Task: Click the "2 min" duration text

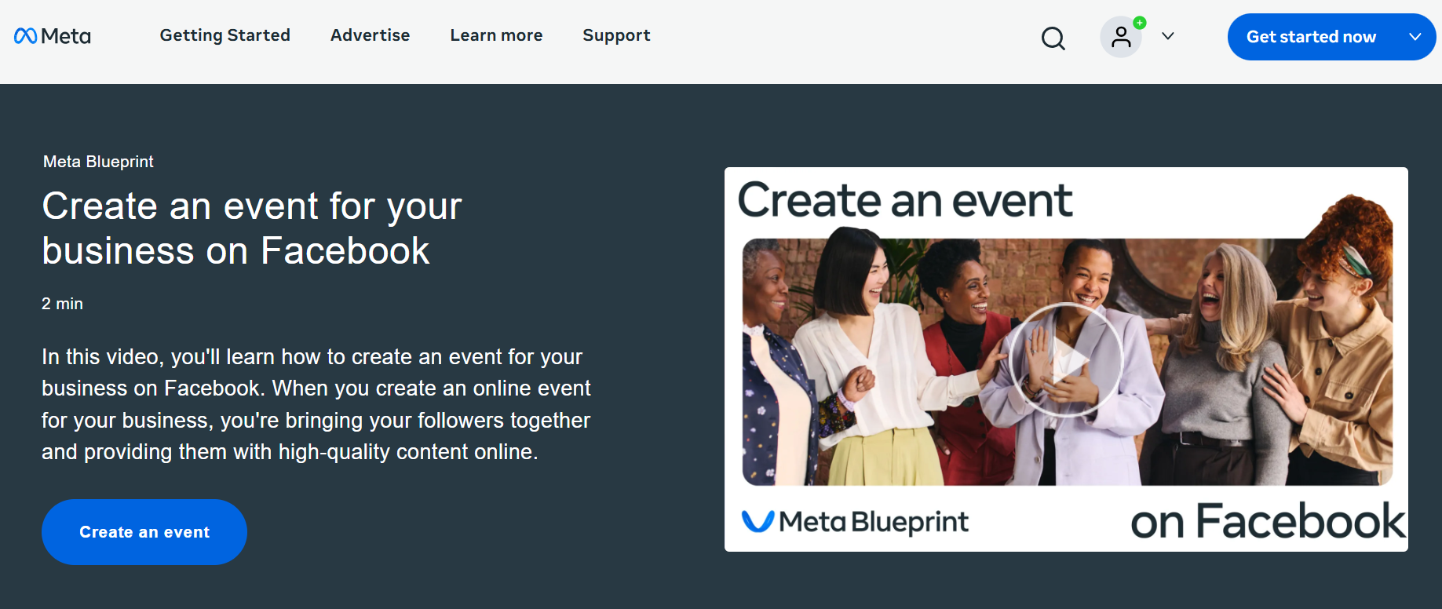Action: tap(62, 304)
